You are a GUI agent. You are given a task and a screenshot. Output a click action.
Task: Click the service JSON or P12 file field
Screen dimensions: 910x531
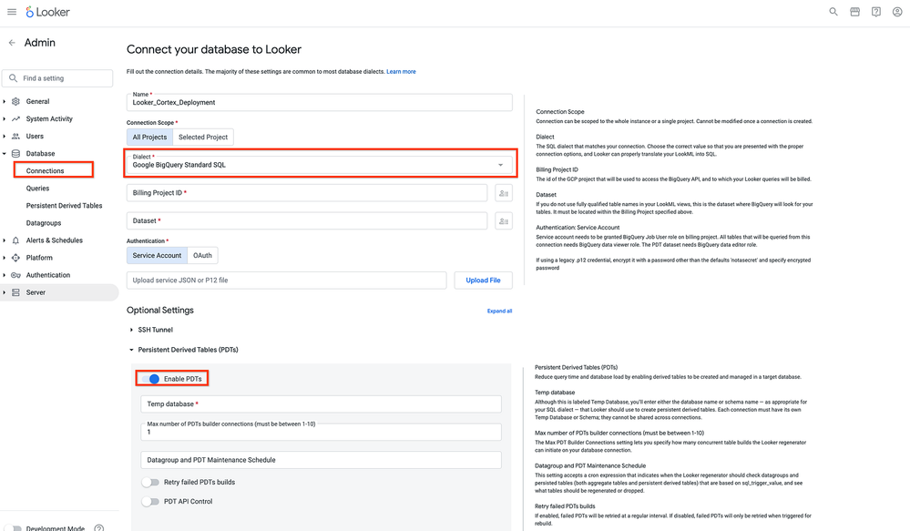[287, 281]
